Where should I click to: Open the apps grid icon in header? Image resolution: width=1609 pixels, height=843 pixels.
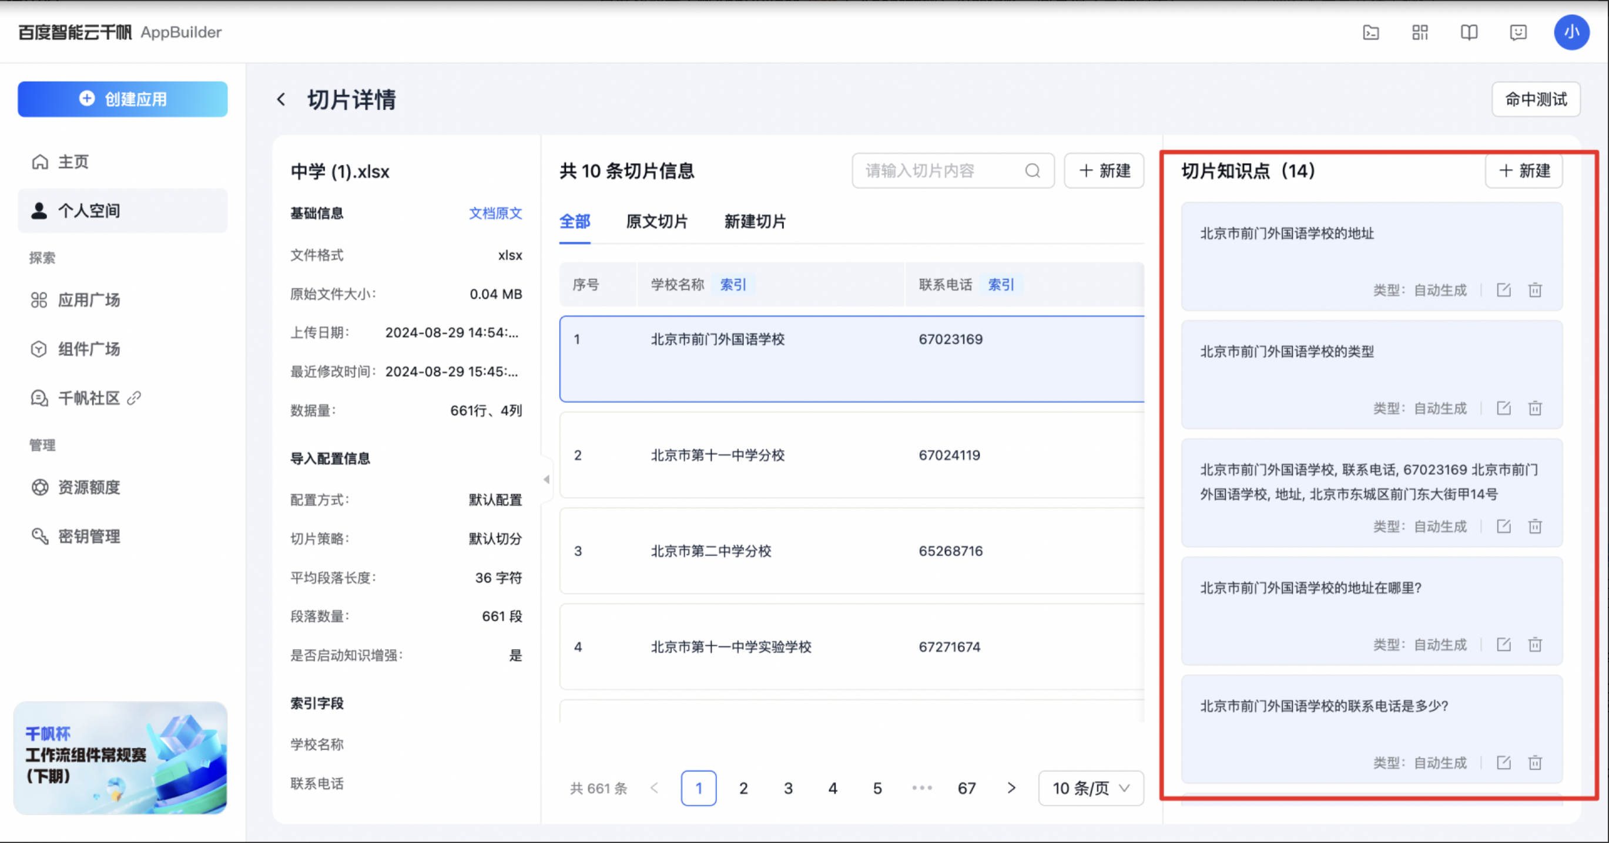[x=1420, y=32]
